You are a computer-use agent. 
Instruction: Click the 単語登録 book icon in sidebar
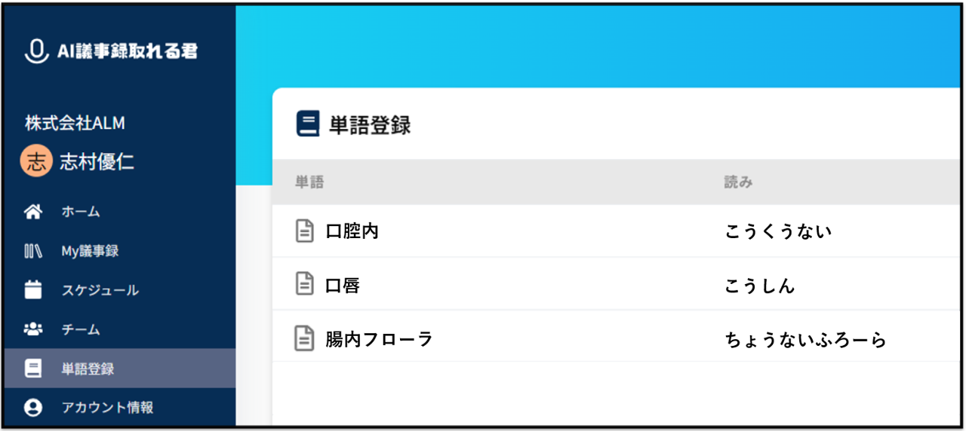tap(33, 369)
